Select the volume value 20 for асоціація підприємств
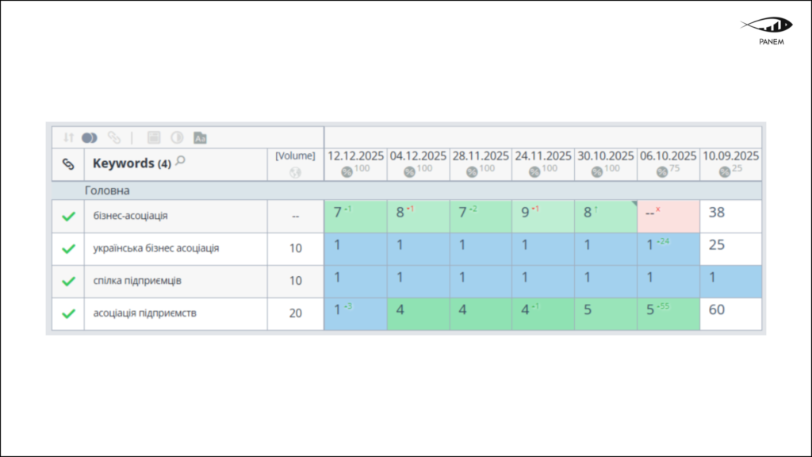 (x=296, y=311)
